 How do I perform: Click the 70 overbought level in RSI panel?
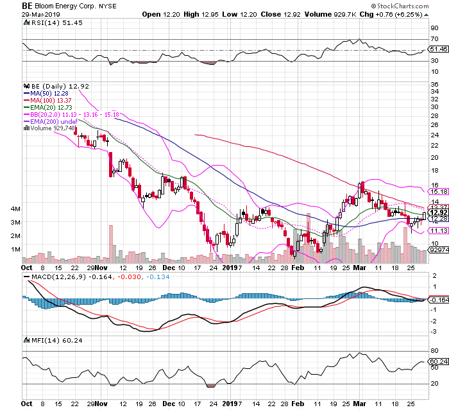coord(434,38)
